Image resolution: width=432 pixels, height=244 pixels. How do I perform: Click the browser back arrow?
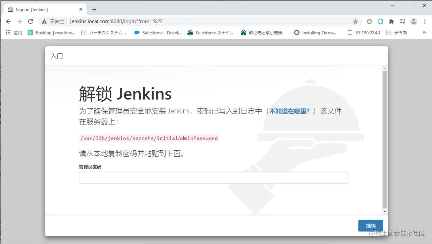coord(8,22)
